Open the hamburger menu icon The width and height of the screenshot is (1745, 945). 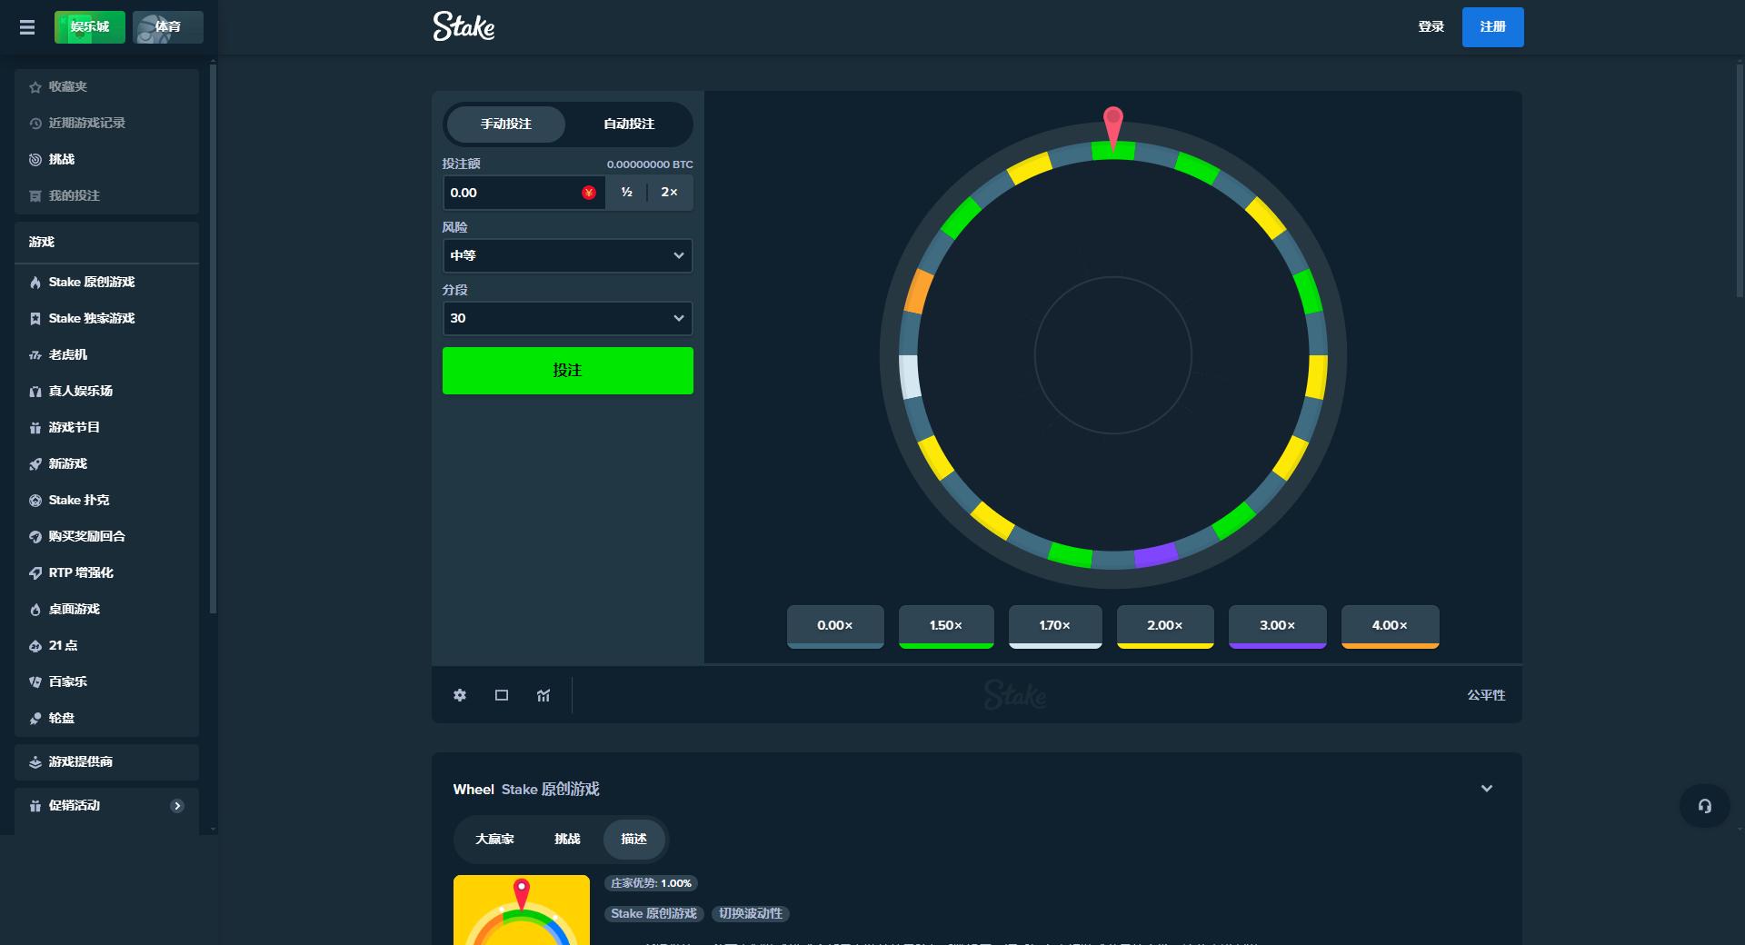(x=27, y=27)
